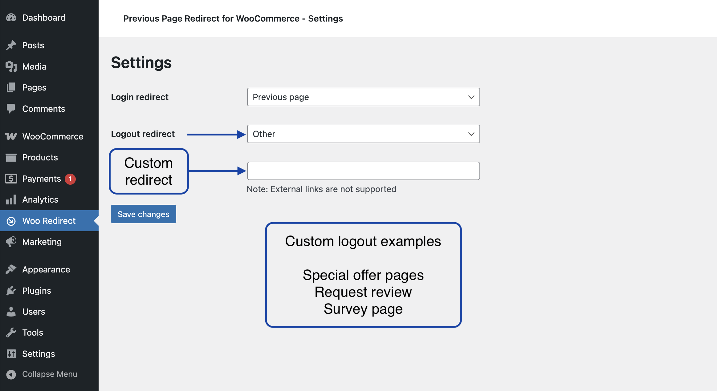Screen dimensions: 717x391
Task: Click the Payments dollar icon
Action: tap(11, 179)
